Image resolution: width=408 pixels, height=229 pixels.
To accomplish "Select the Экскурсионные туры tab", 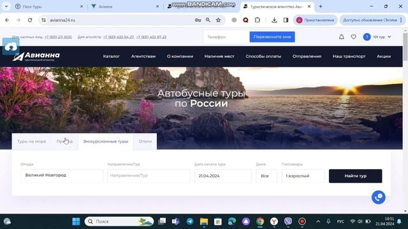I will (x=106, y=141).
